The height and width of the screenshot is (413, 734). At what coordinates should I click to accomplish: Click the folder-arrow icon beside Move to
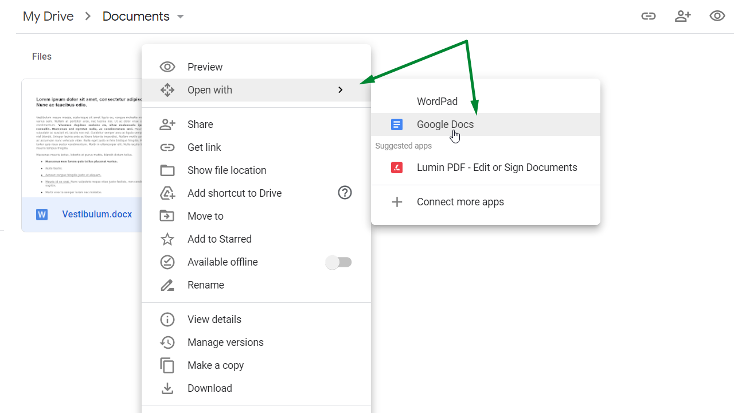tap(167, 216)
